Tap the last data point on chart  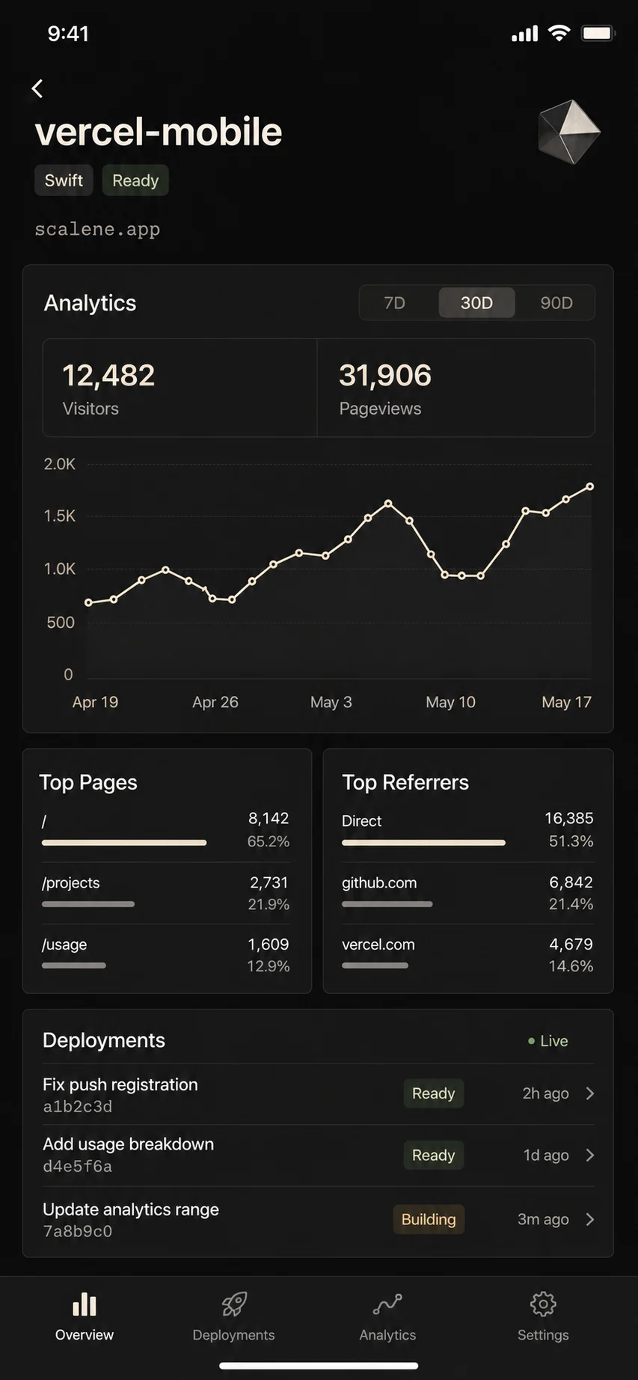pyautogui.click(x=590, y=486)
